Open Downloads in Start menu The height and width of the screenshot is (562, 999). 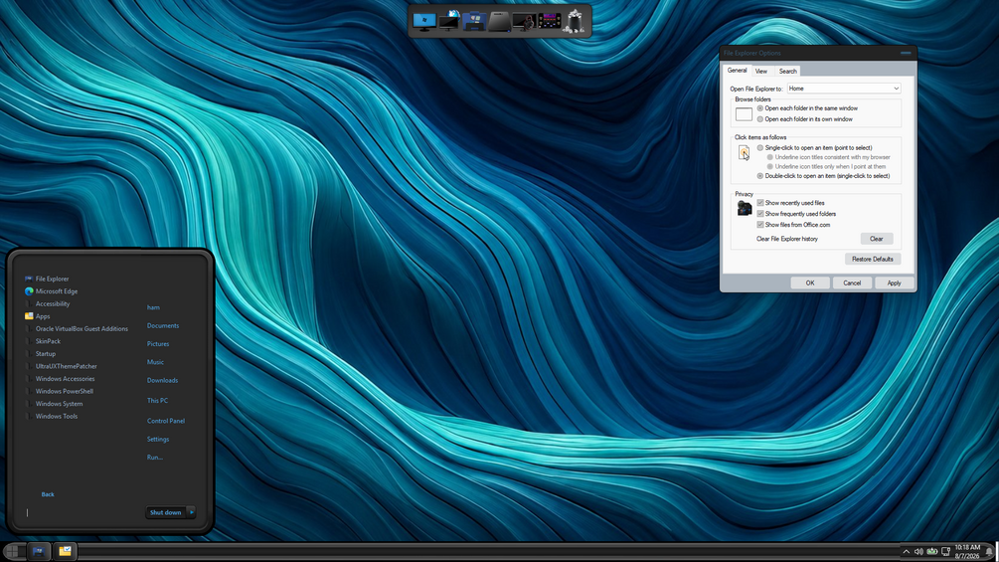coord(162,380)
